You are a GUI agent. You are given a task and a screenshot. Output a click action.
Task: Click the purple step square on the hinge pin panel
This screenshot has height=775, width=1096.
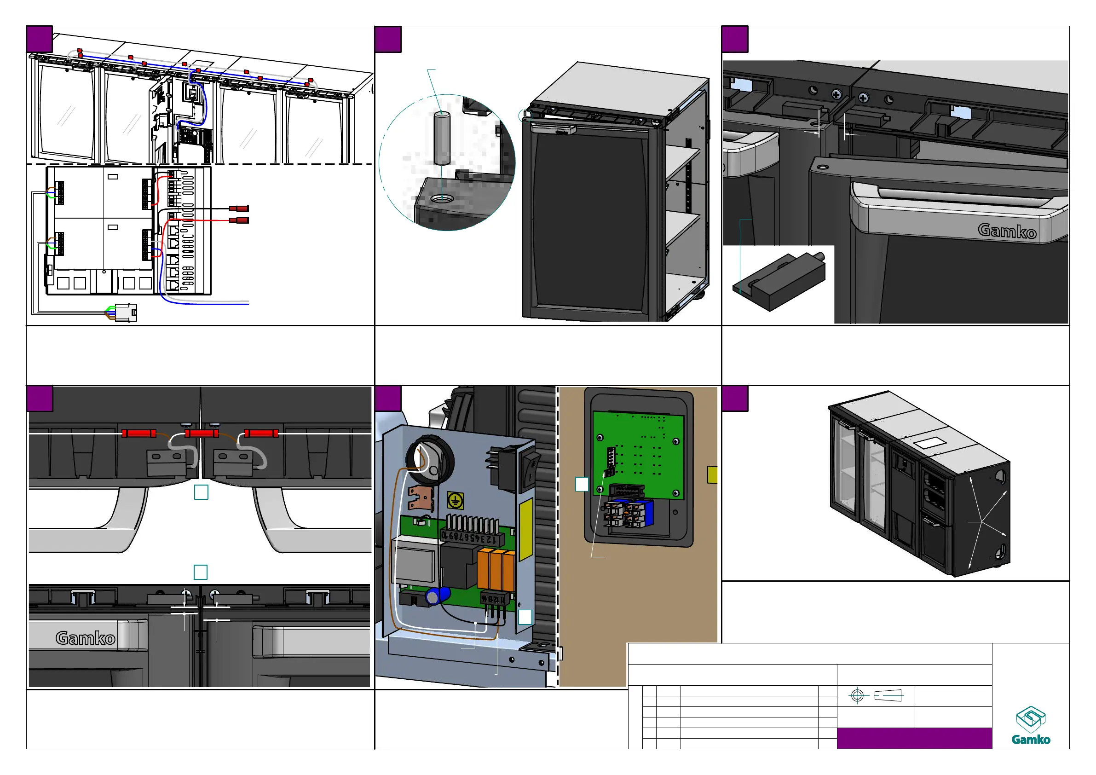[x=387, y=39]
